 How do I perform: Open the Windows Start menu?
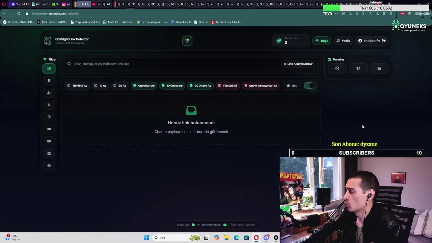point(146,238)
